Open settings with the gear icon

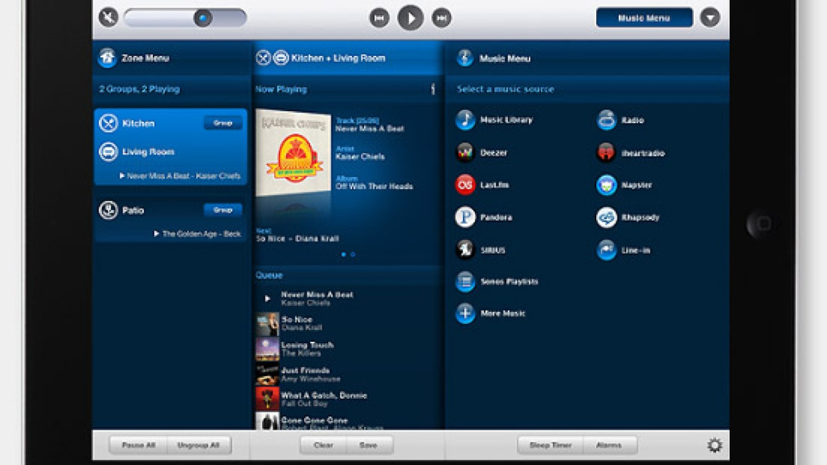pyautogui.click(x=715, y=446)
